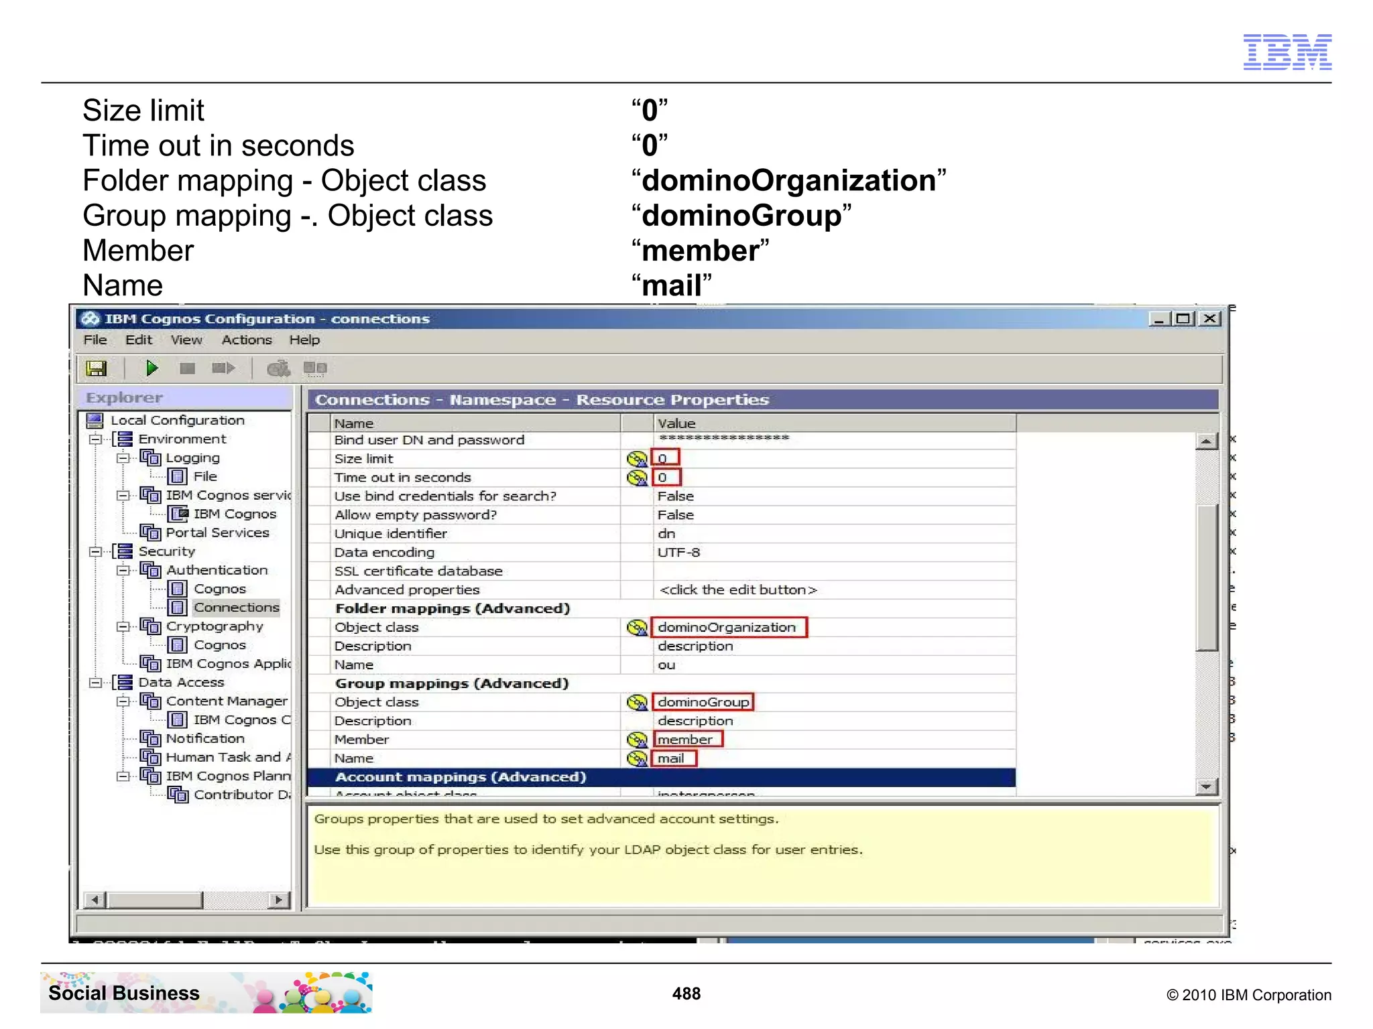Click the Name column header
This screenshot has width=1373, height=1029.
coord(475,423)
